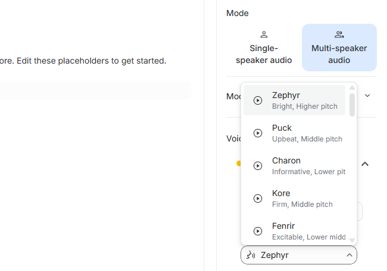This screenshot has width=387, height=271.
Task: Choose Puck, Upbeat voice option
Action: pyautogui.click(x=307, y=133)
